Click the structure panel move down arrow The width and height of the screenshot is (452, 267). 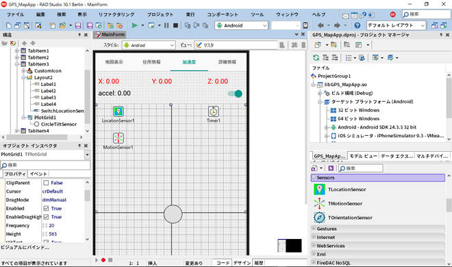coord(33,43)
